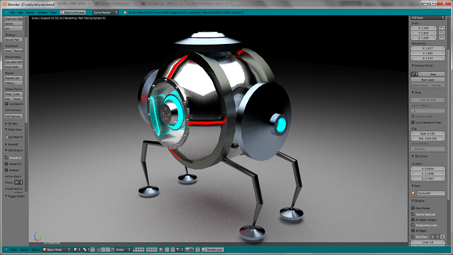453x255 pixels.
Task: Open the viewport shading mode icon selector
Action: pyautogui.click(x=77, y=250)
